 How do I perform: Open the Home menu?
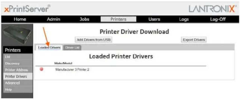[20, 19]
